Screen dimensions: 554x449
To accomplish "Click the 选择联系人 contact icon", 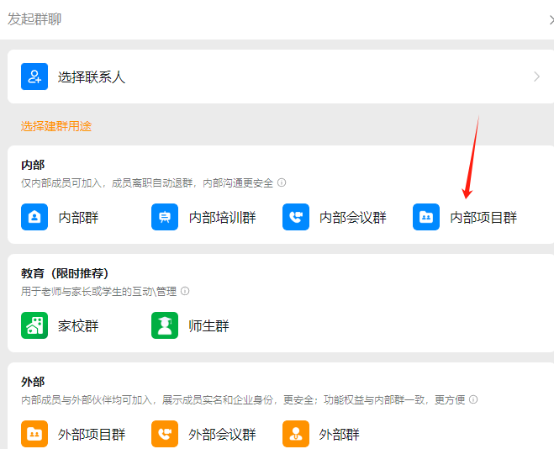I will pyautogui.click(x=34, y=77).
